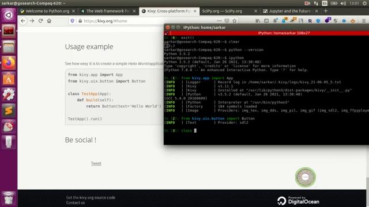This screenshot has width=369, height=207.
Task: Click the clock showing 13:01
Action: click(354, 3)
